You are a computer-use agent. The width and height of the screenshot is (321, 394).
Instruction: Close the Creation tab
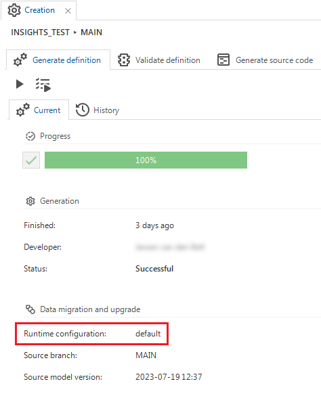pyautogui.click(x=68, y=11)
